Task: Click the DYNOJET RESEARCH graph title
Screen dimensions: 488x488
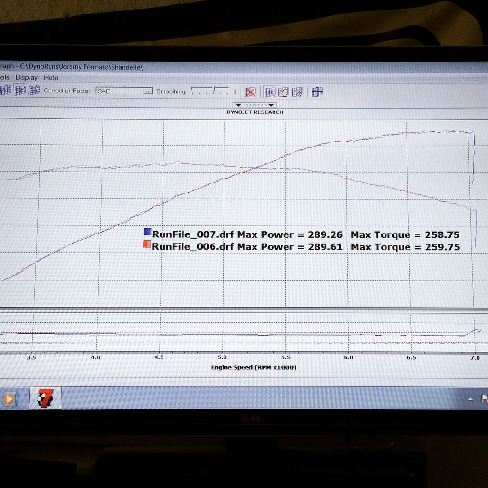Action: (255, 112)
